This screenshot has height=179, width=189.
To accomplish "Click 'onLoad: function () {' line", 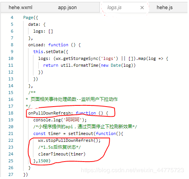I will click(x=54, y=45).
